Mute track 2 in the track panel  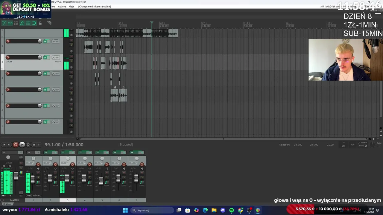(71, 40)
